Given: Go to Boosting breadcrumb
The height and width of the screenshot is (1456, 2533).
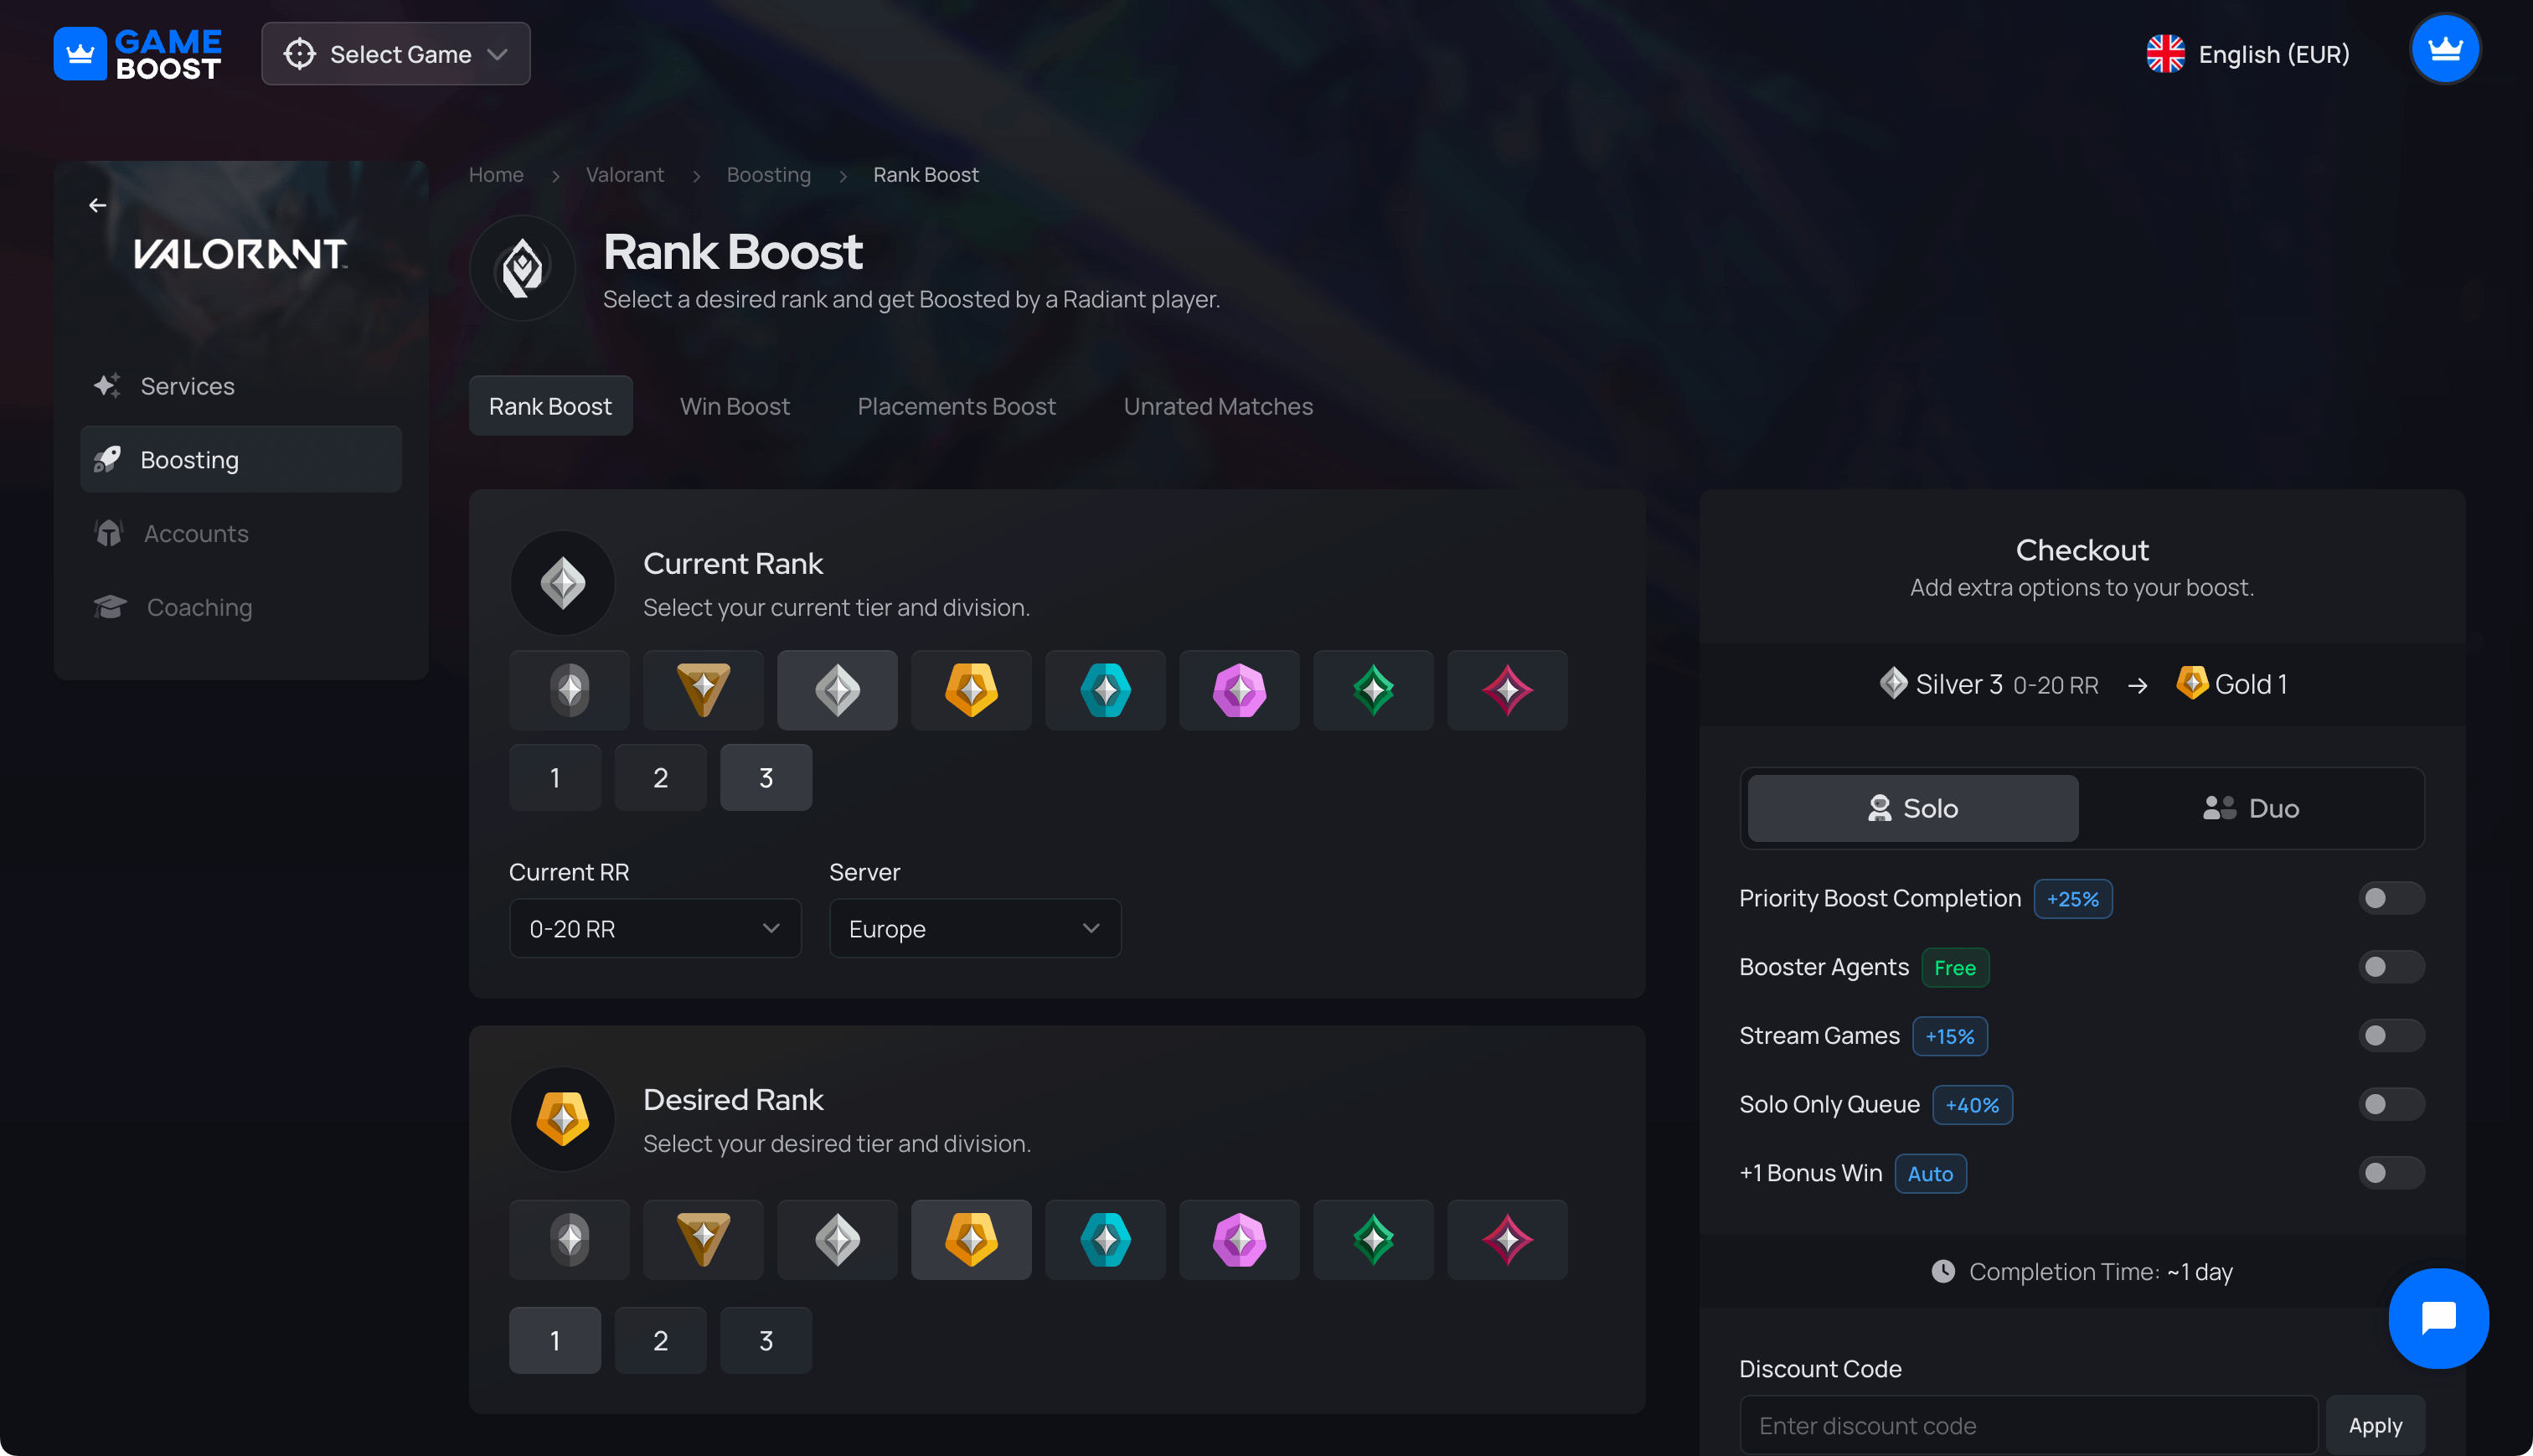Looking at the screenshot, I should [x=769, y=174].
